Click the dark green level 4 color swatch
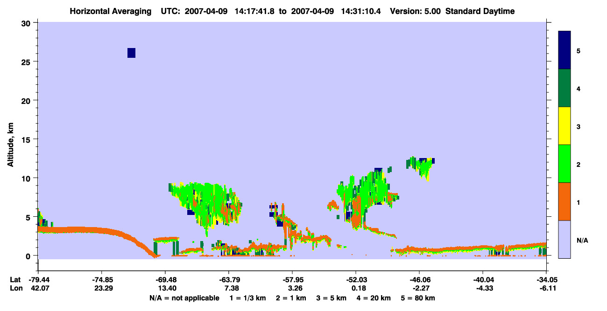607x311 pixels. [565, 88]
